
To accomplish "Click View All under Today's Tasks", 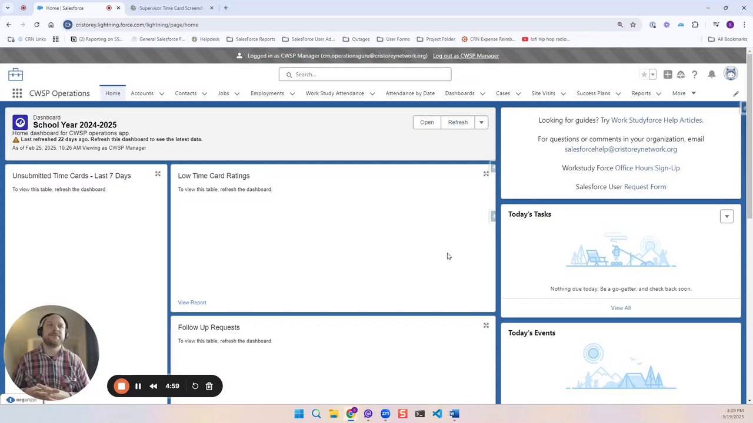I will 621,308.
